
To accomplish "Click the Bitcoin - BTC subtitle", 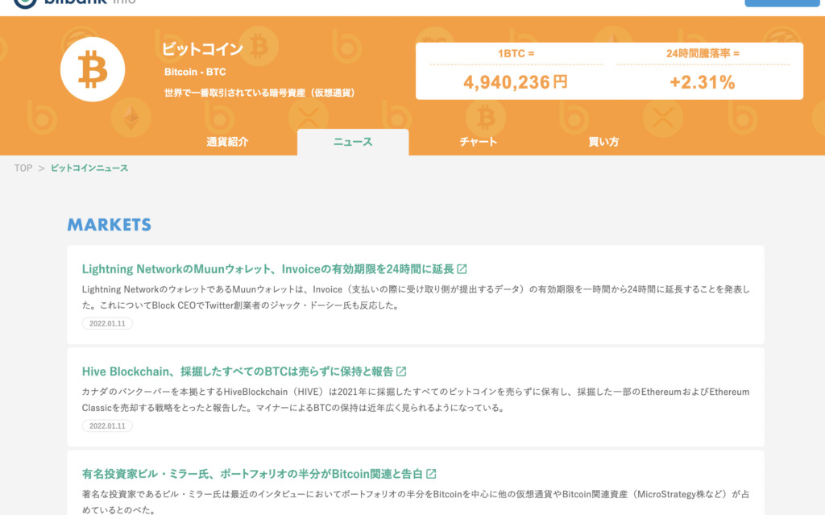I will [x=195, y=73].
